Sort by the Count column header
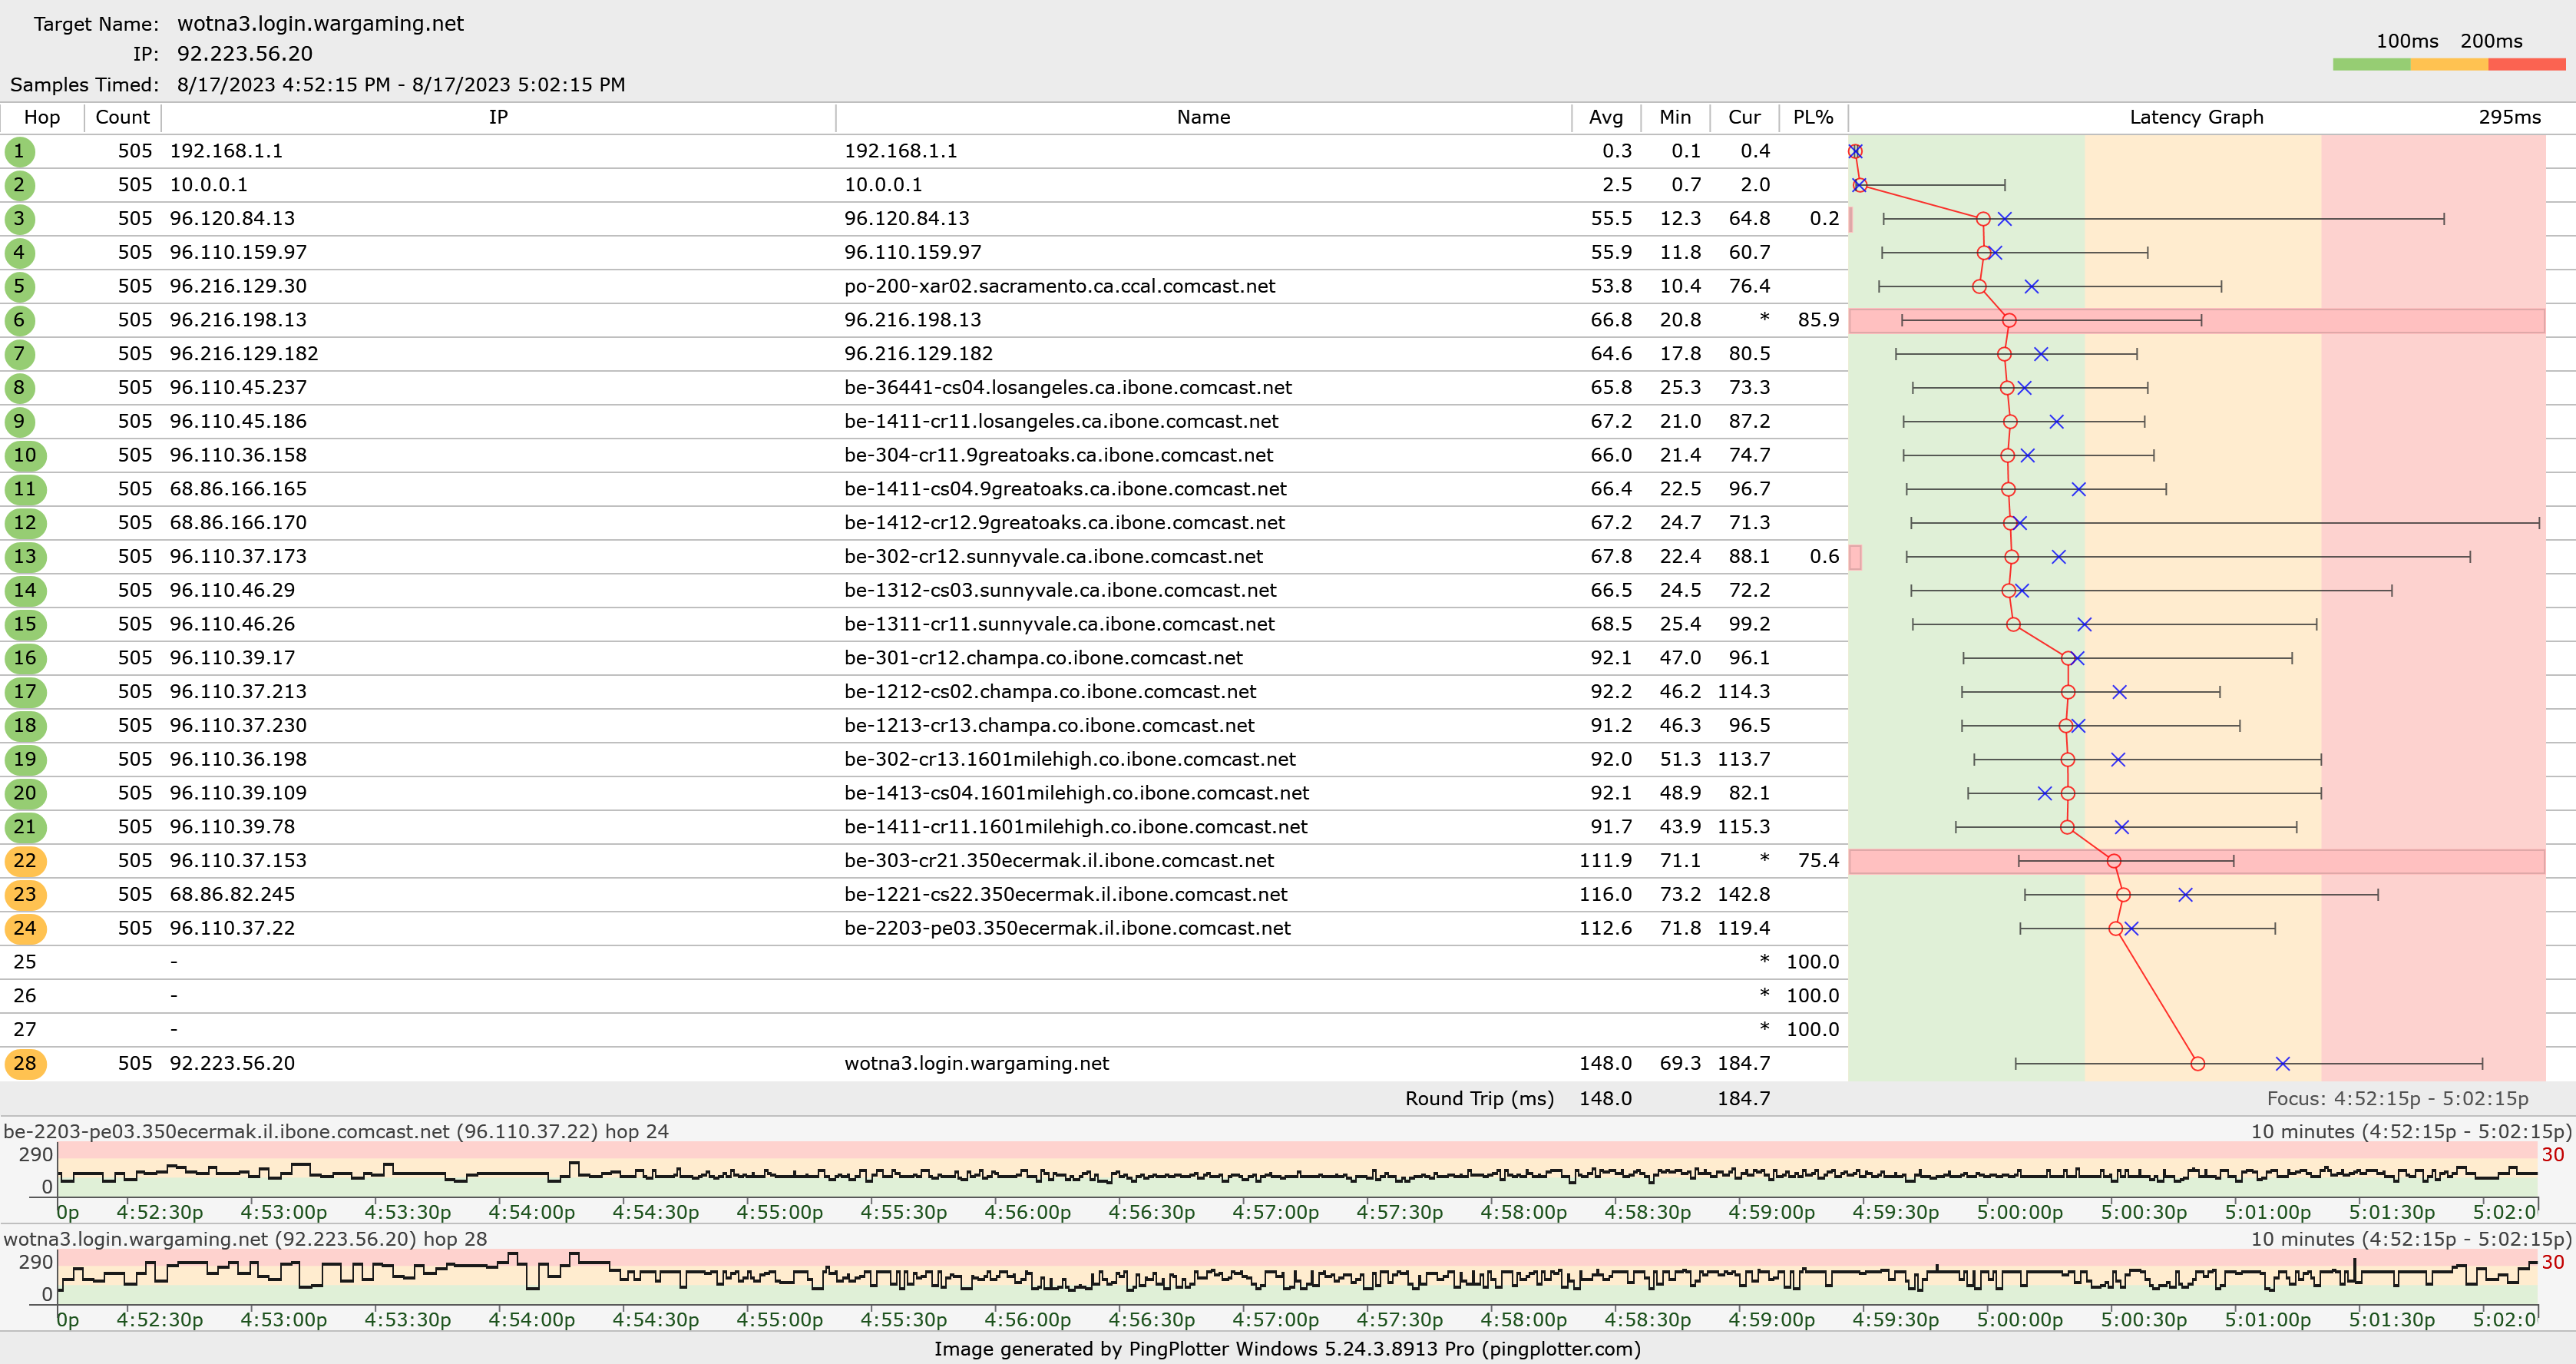Image resolution: width=2576 pixels, height=1364 pixels. tap(122, 117)
